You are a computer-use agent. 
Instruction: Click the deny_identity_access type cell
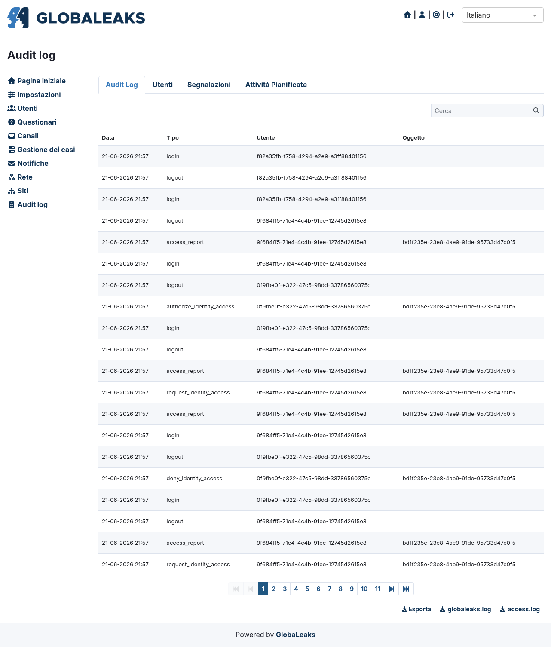[194, 479]
